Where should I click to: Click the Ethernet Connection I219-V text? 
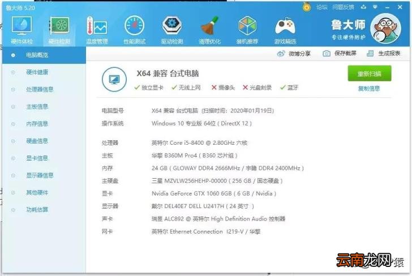click(x=206, y=232)
